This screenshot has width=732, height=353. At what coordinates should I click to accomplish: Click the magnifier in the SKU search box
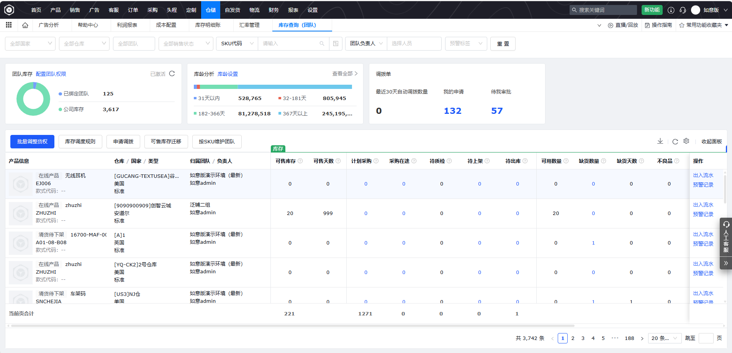tap(322, 43)
